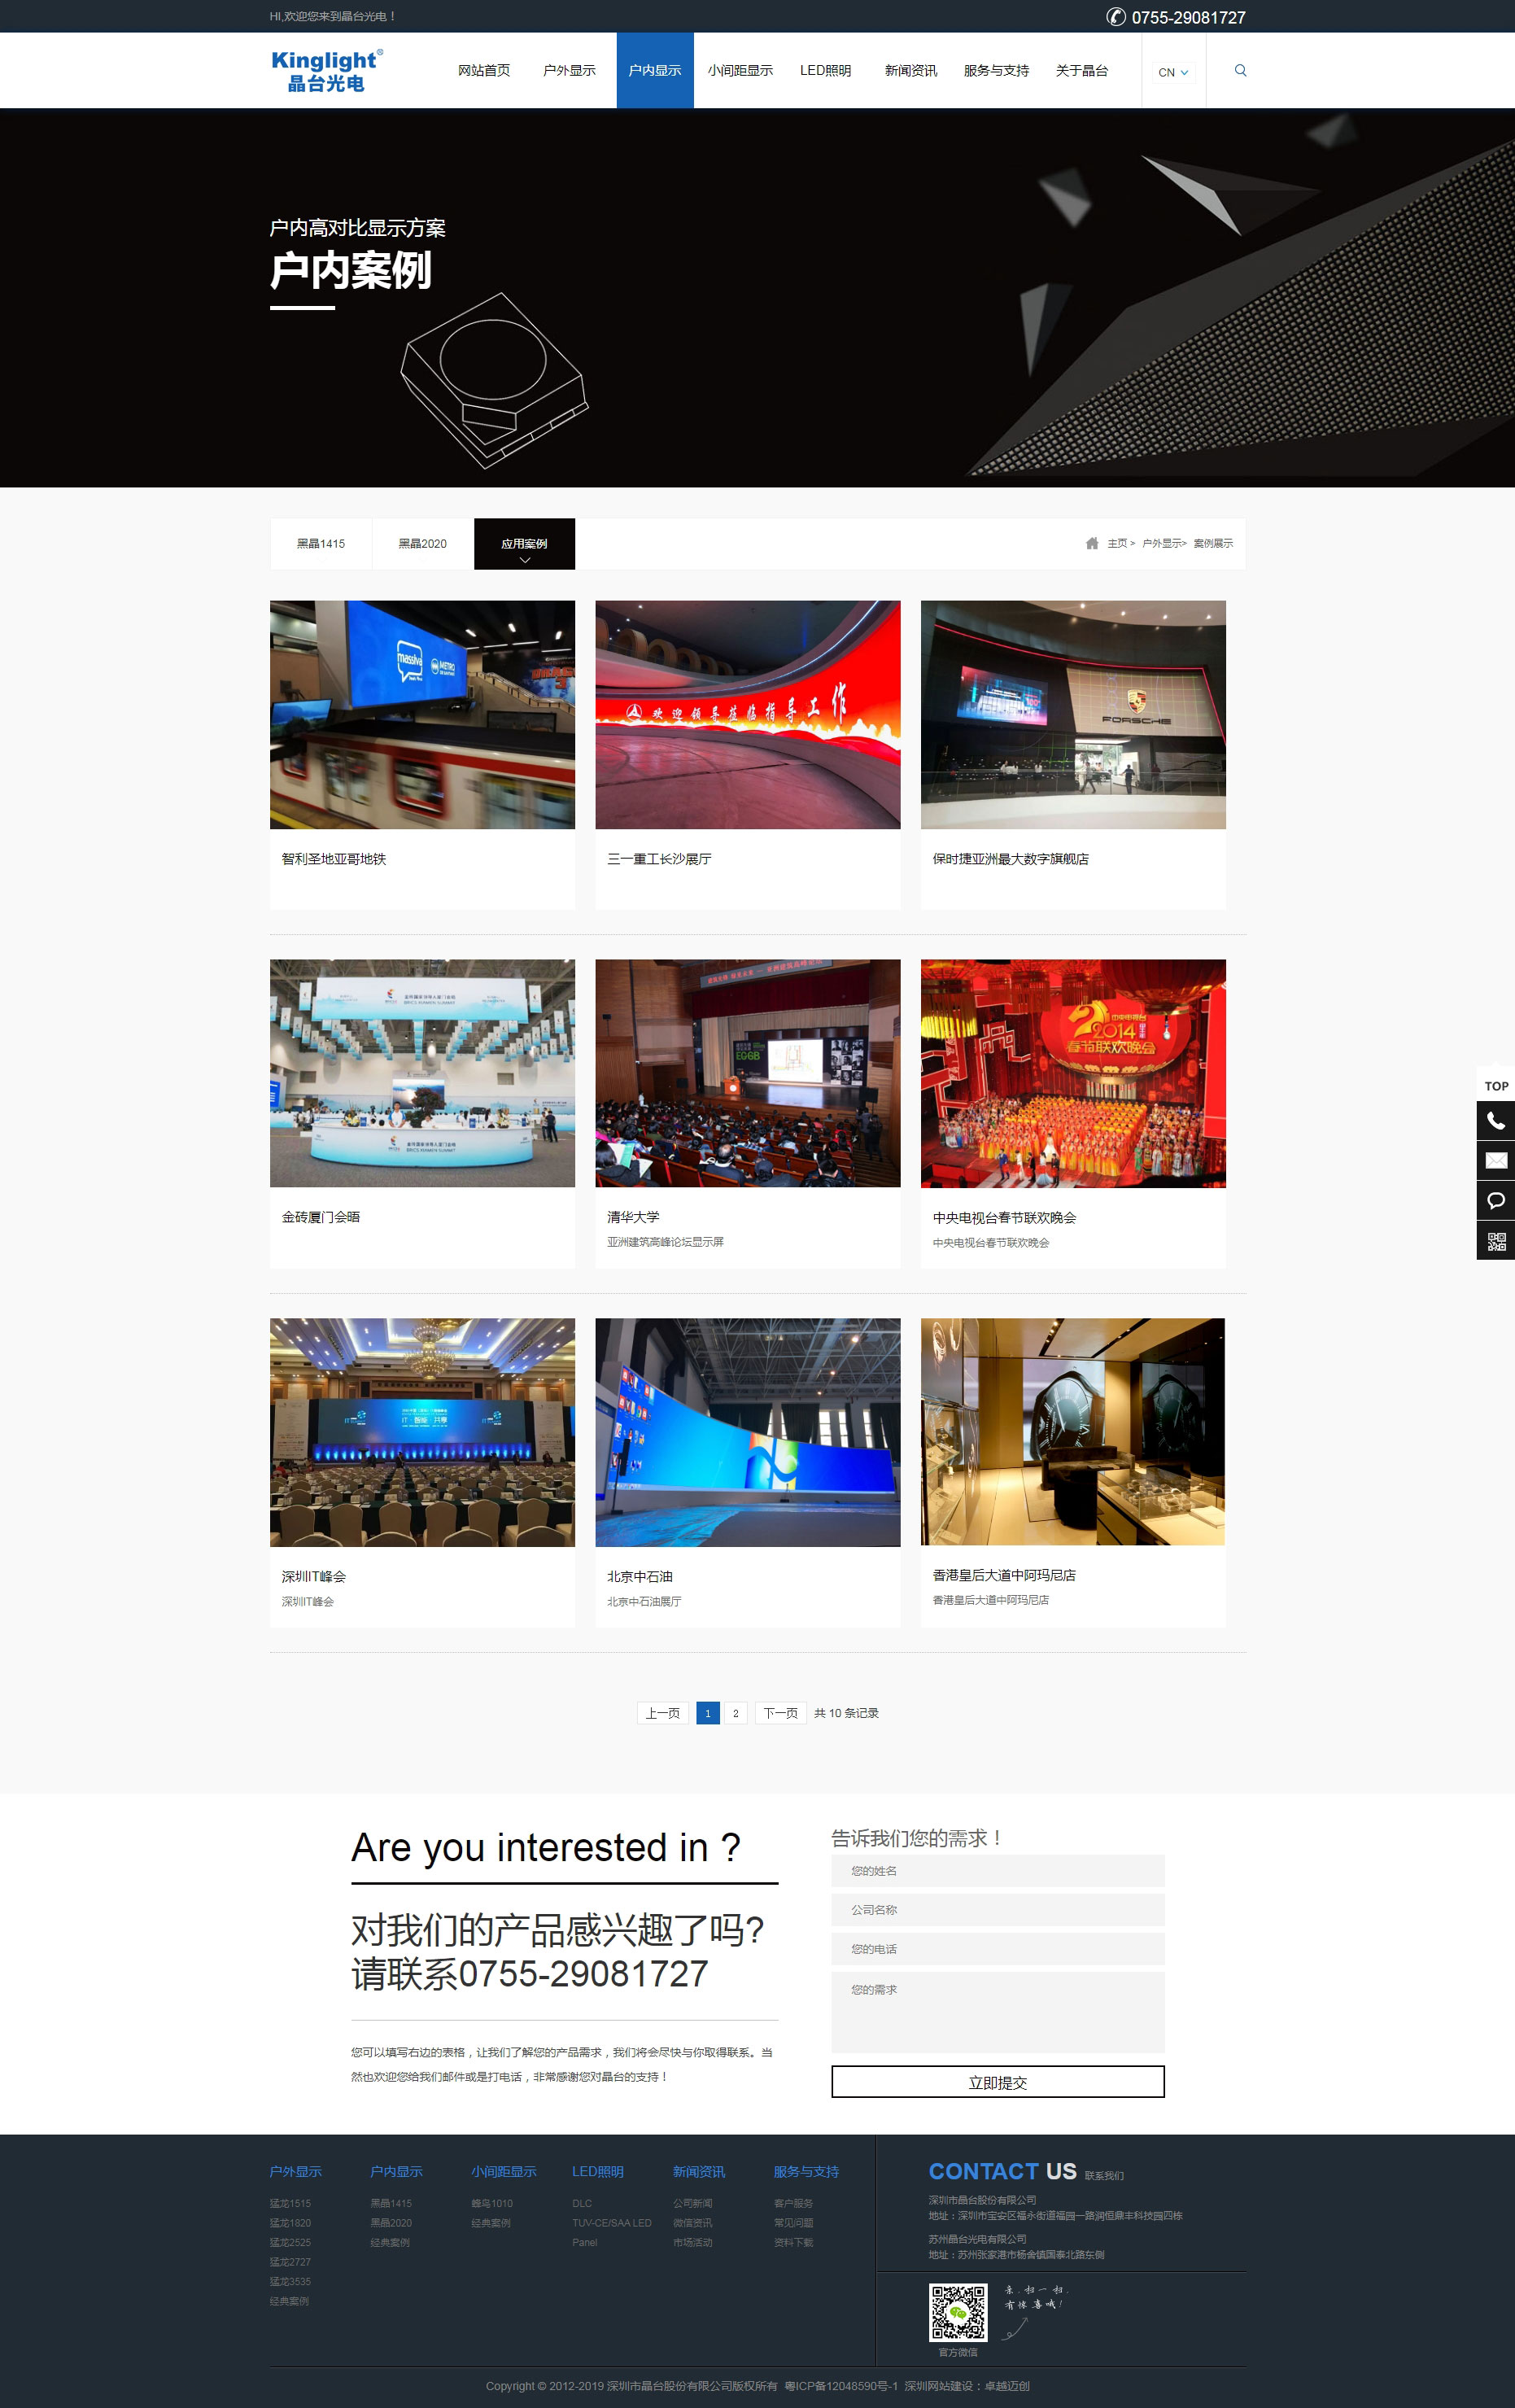The image size is (1515, 2408).
Task: Select the 黑晶1415 tab
Action: 320,544
